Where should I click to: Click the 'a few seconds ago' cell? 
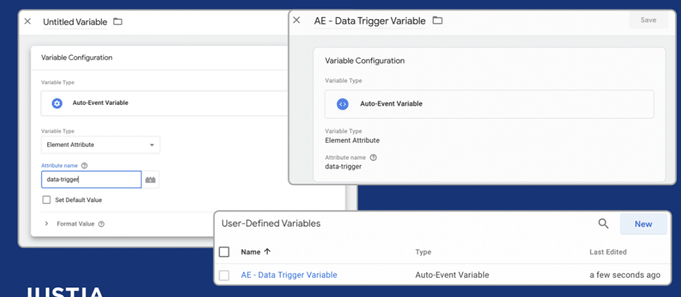[x=624, y=275]
